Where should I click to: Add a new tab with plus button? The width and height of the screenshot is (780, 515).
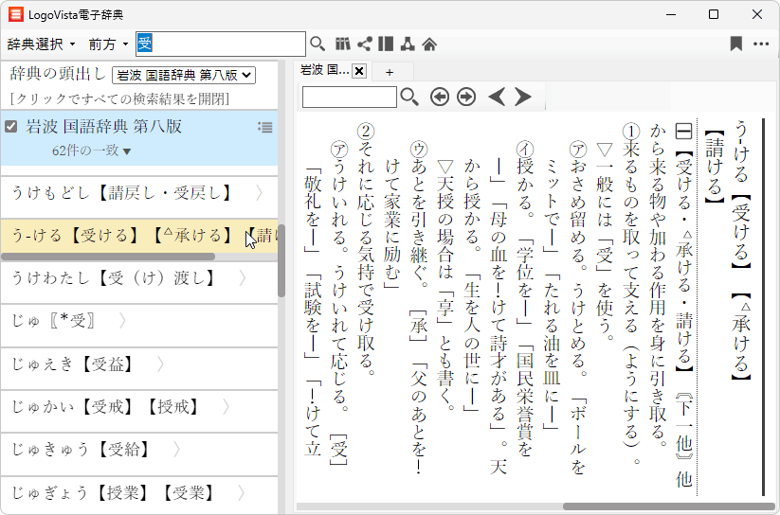click(x=389, y=72)
